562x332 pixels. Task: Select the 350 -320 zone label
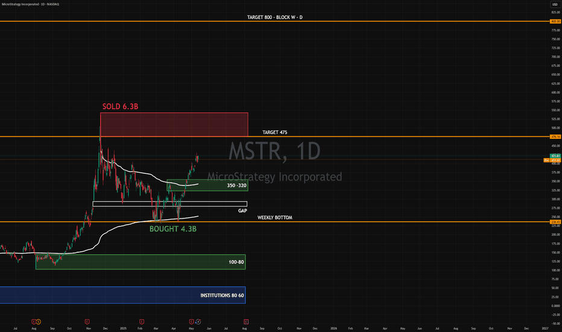point(236,185)
